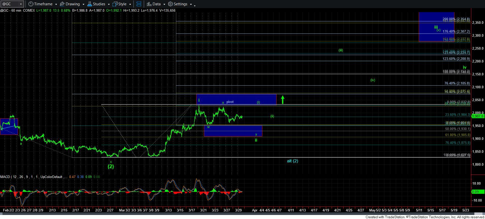Click the current price marker 1,987.0

pos(478,116)
